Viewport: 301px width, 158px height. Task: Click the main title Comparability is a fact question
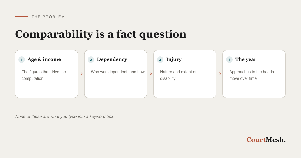coord(101,34)
